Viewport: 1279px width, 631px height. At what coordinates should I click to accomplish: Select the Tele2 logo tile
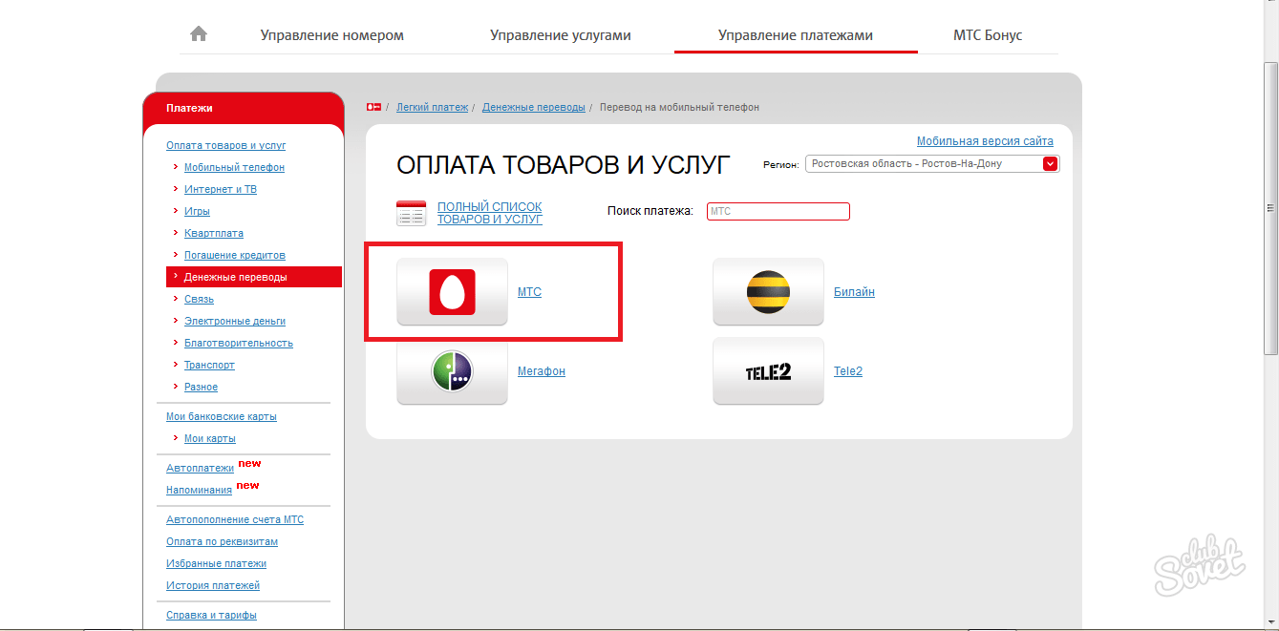(768, 371)
